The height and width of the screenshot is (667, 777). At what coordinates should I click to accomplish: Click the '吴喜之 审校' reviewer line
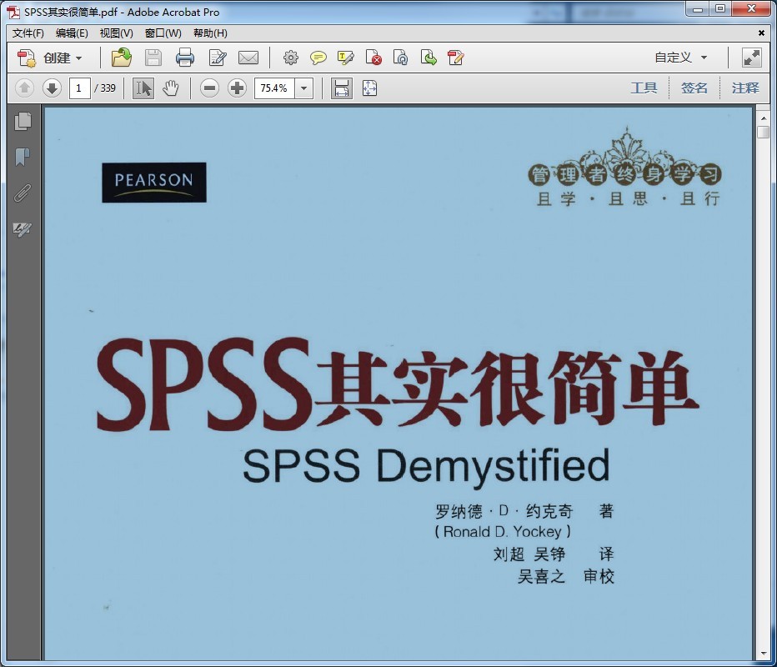(x=566, y=576)
